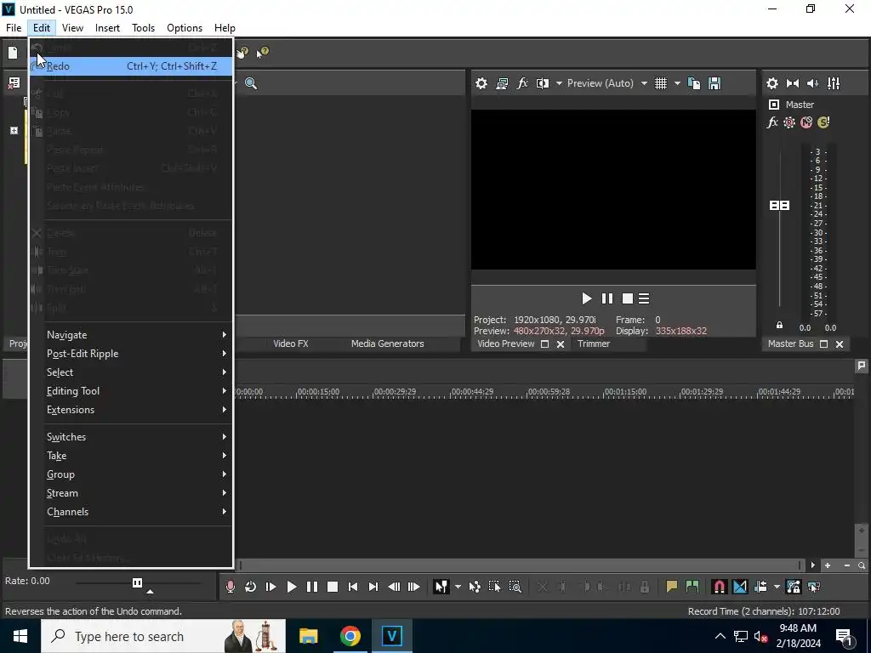
Task: Show hidden system tray icons
Action: click(x=720, y=636)
